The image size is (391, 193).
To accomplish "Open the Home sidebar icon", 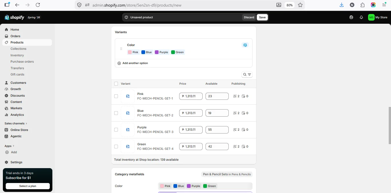I will coord(7,29).
